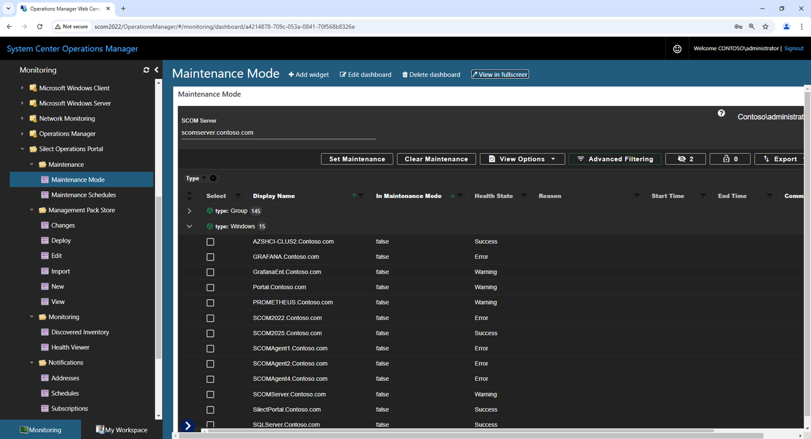The width and height of the screenshot is (811, 439).
Task: Check the box for SCOM2025.Contoso.com
Action: coord(210,333)
